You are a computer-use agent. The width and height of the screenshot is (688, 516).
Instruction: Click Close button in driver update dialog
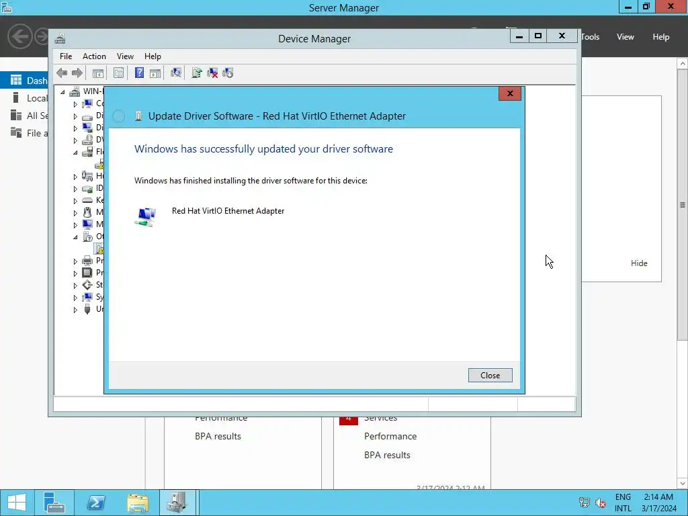pos(490,375)
